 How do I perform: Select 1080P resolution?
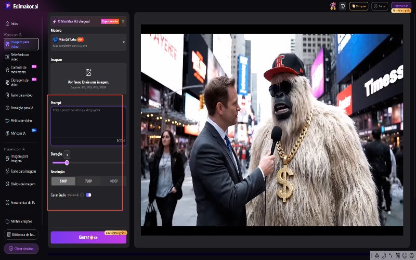tap(114, 181)
